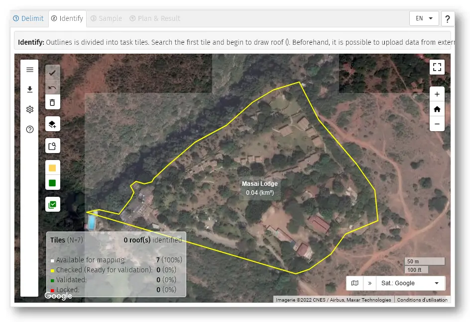Open the hamburger menu in the sidebar
470x322 pixels.
(30, 70)
